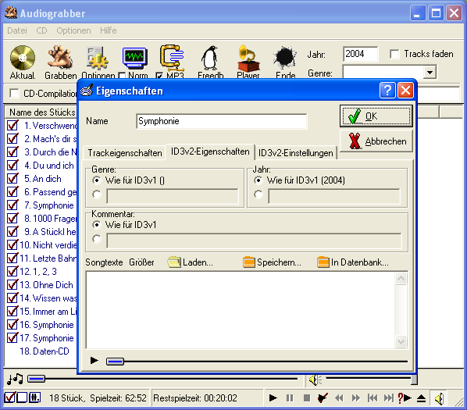Click the fast-forward double-arrow button

pos(355,398)
